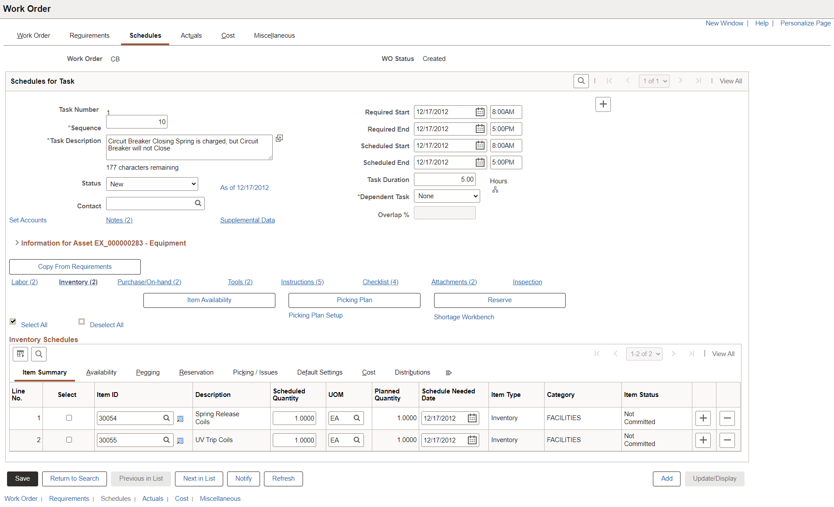The width and height of the screenshot is (834, 507).
Task: Toggle the Deselect All checkbox
Action: pyautogui.click(x=82, y=321)
